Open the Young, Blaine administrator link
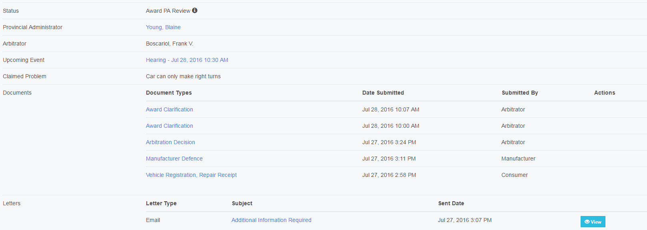The width and height of the screenshot is (647, 230). 163,27
